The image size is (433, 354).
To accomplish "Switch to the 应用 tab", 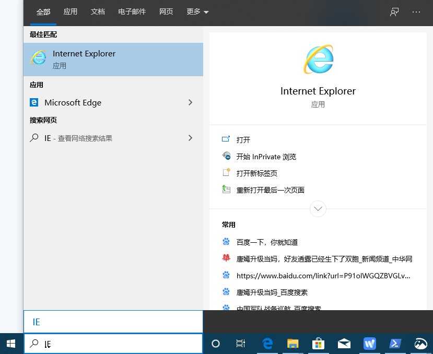I will click(x=70, y=12).
